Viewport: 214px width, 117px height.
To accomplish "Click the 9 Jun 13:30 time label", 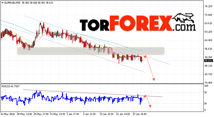I will click(89, 114).
